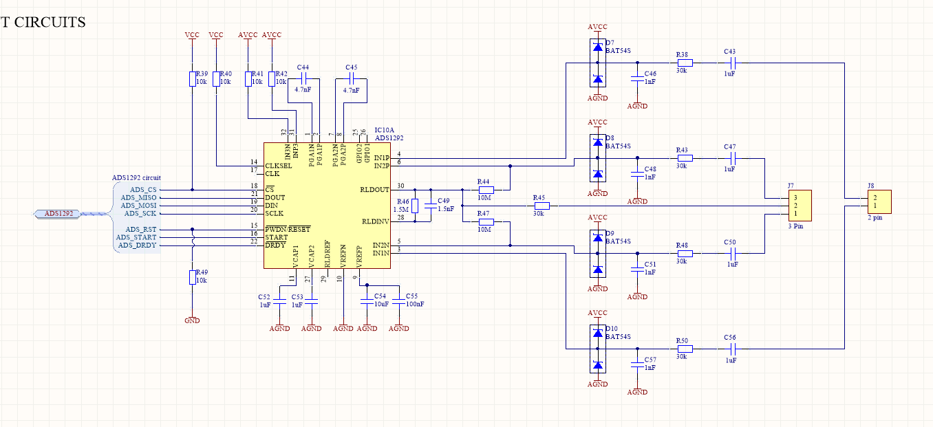Viewport: 933px width, 427px height.
Task: Select diode D9 BAT54S symbol
Action: point(598,254)
